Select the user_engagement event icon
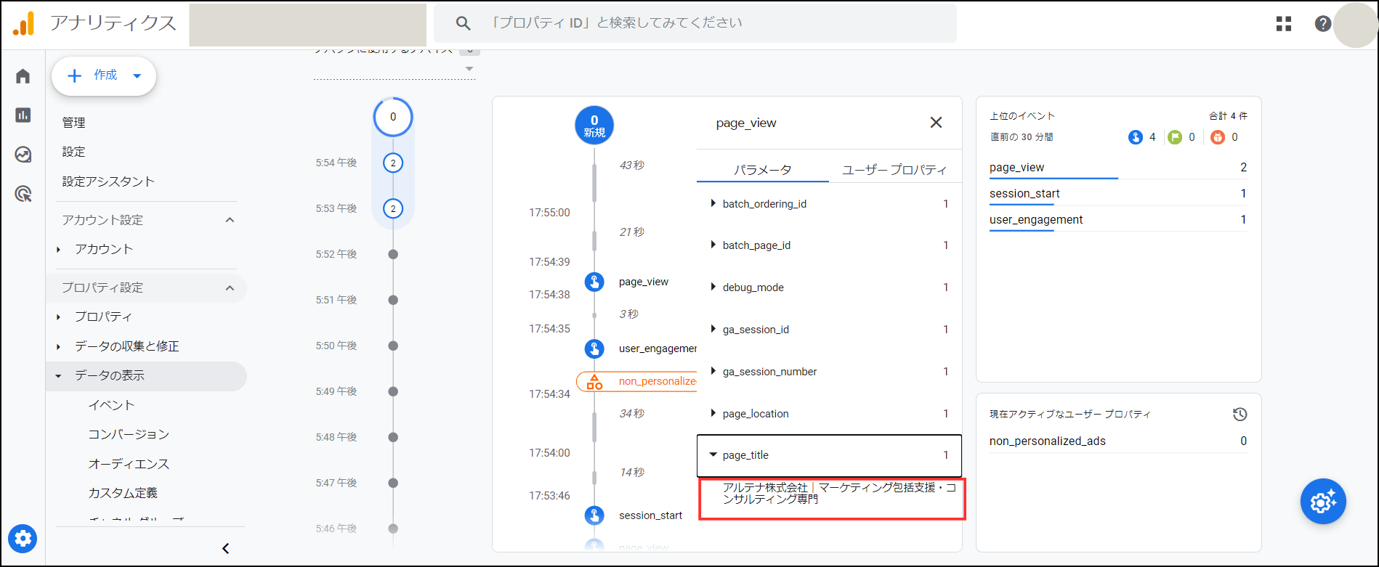Viewport: 1379px width, 567px height. pyautogui.click(x=594, y=348)
